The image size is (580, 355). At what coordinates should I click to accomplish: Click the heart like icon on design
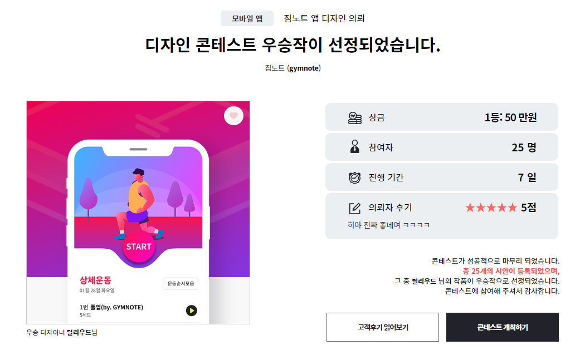[x=233, y=116]
